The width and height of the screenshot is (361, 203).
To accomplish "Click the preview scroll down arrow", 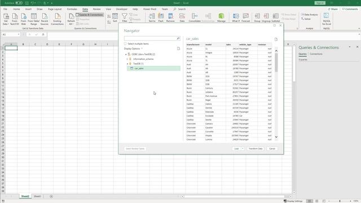I will [276, 137].
